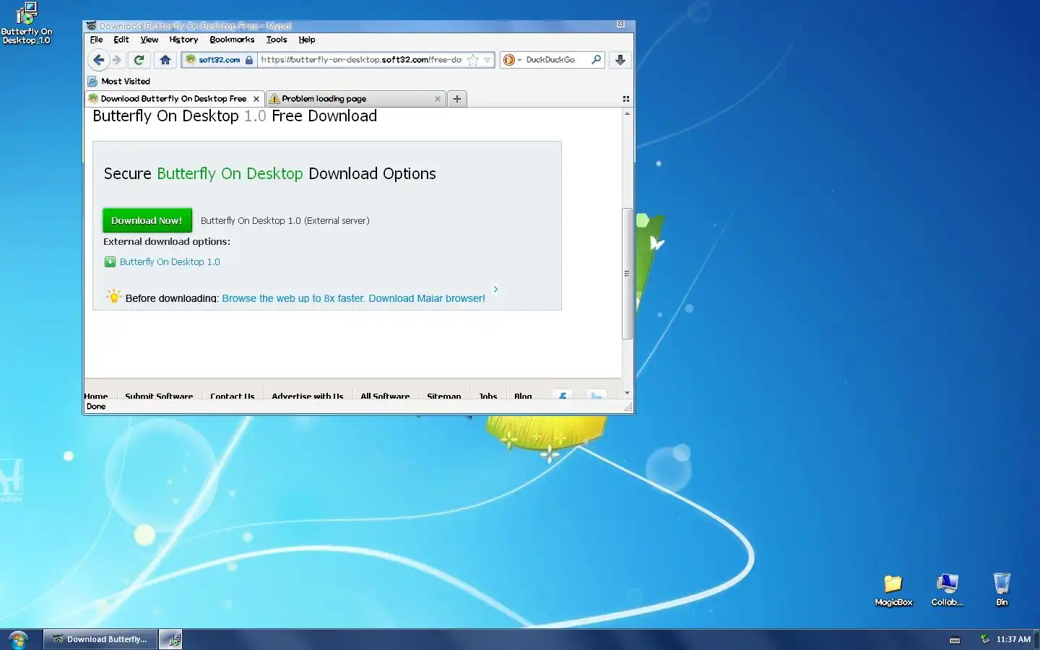
Task: Click the page vertical scrollbar thumb
Action: point(627,274)
